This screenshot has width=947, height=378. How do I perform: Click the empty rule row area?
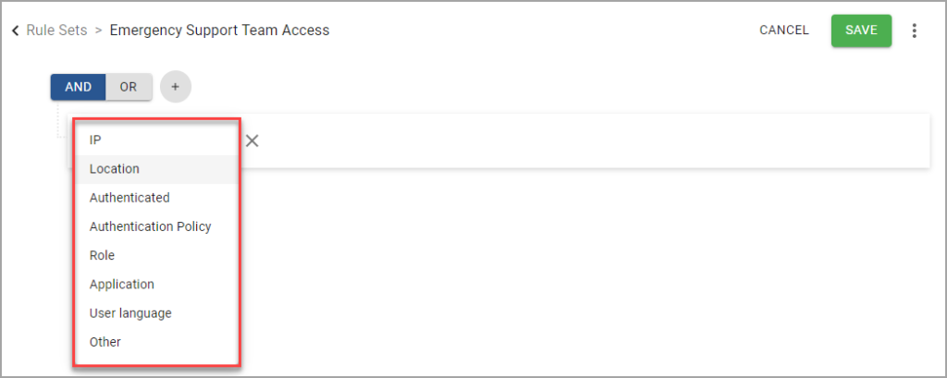585,140
